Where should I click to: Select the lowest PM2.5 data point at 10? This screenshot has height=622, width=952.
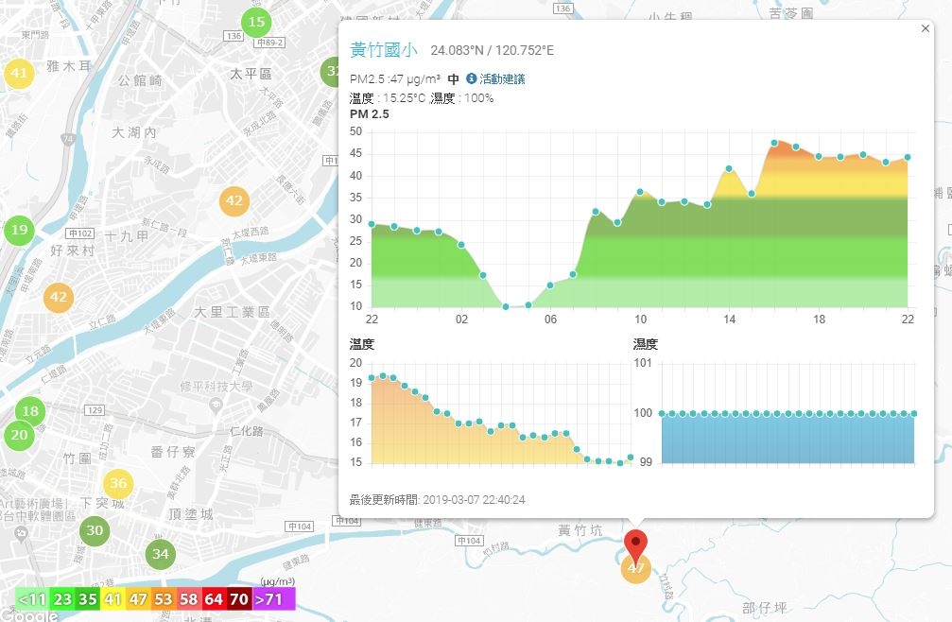[506, 306]
